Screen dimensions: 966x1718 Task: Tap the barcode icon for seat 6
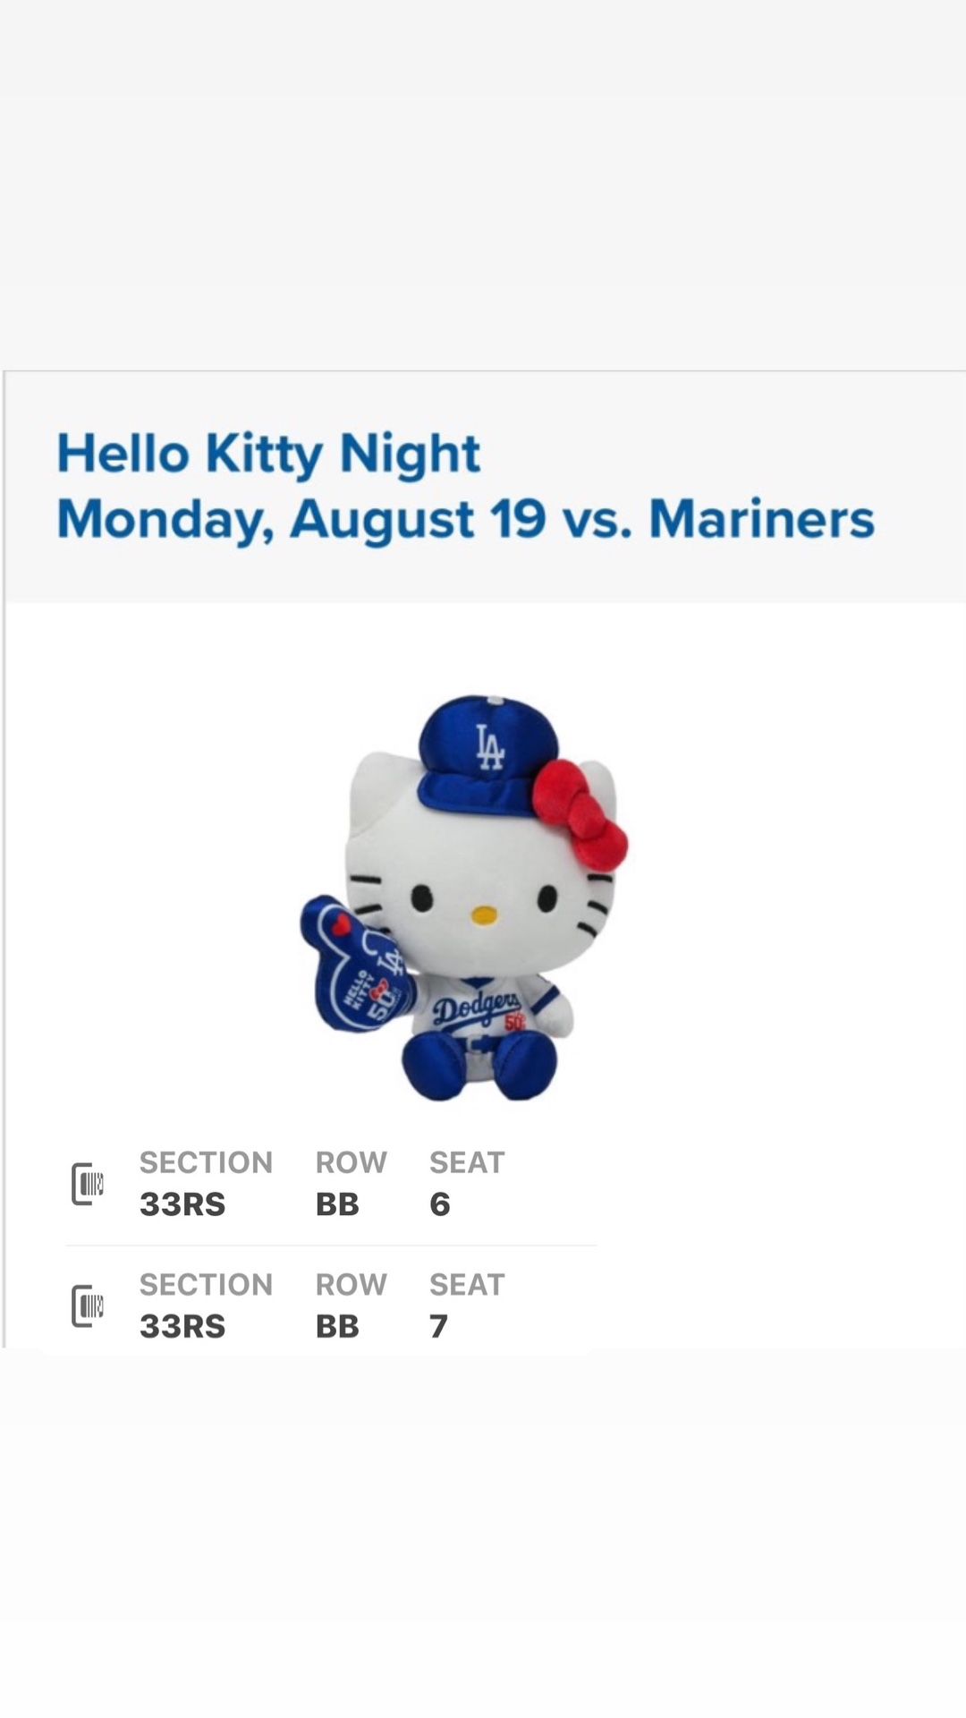(88, 1184)
